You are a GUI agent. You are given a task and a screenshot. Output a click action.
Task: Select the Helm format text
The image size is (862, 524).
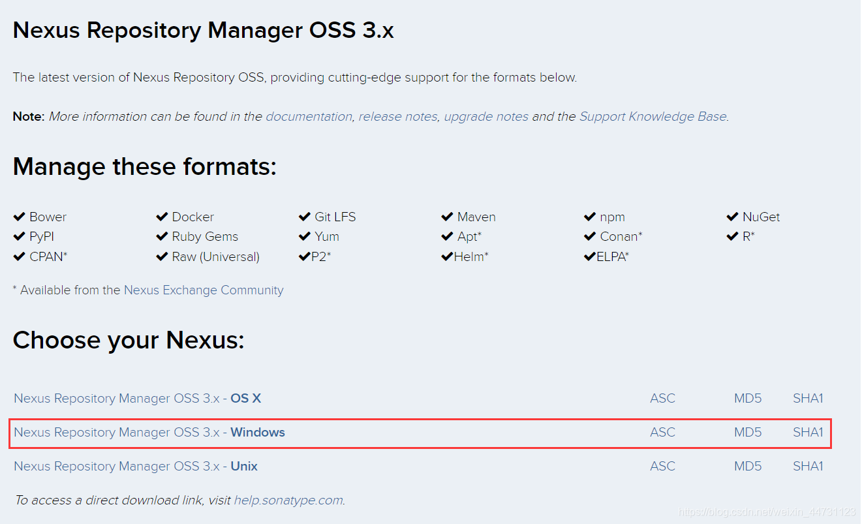pyautogui.click(x=471, y=256)
